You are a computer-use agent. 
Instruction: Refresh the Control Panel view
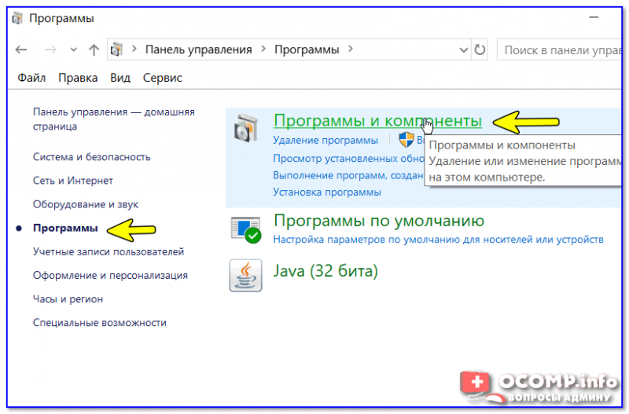point(480,49)
